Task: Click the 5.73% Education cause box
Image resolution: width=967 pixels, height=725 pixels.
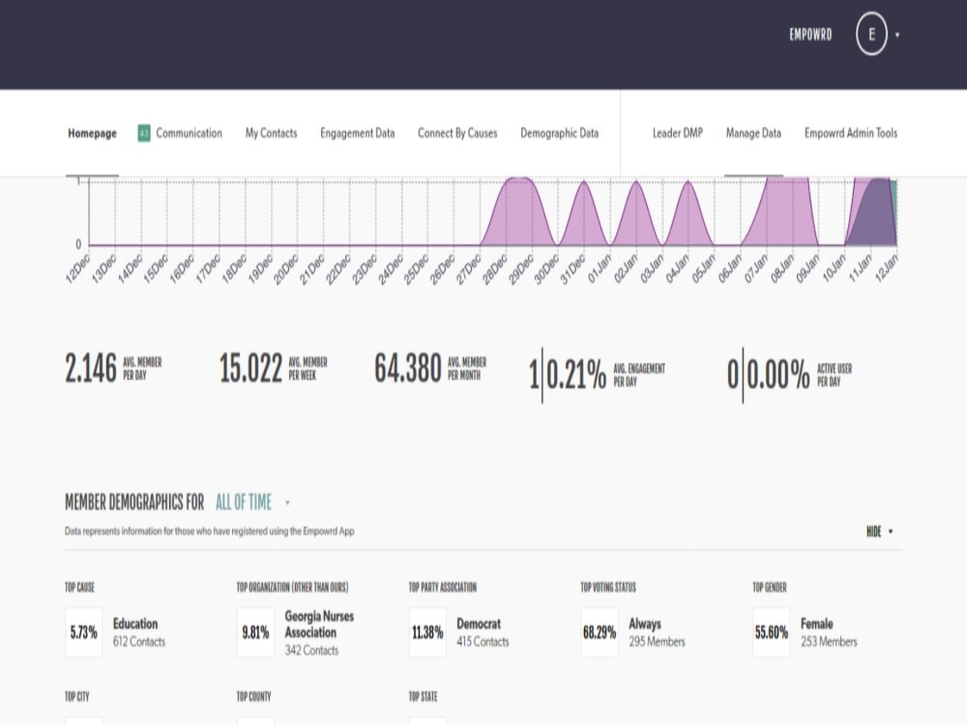Action: pos(84,632)
